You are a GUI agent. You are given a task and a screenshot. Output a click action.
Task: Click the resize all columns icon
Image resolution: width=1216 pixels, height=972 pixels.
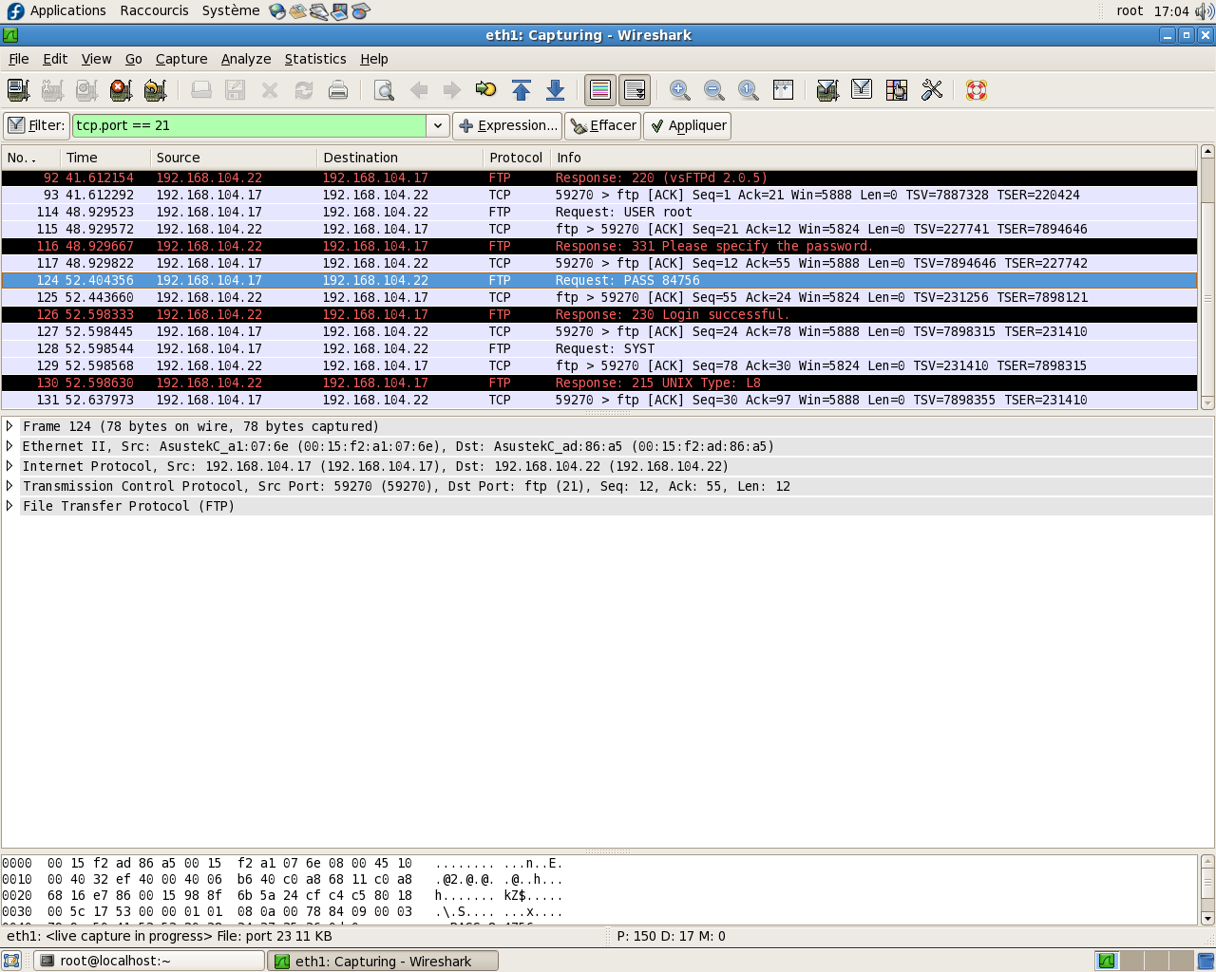(783, 90)
